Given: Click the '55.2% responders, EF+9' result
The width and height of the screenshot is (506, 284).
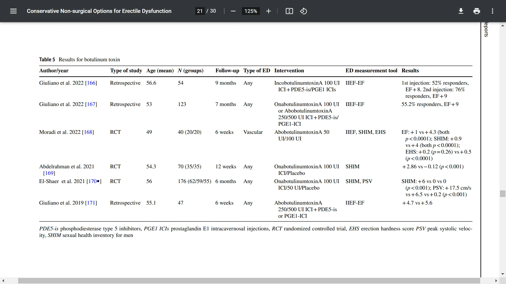Looking at the screenshot, I should pyautogui.click(x=430, y=104).
